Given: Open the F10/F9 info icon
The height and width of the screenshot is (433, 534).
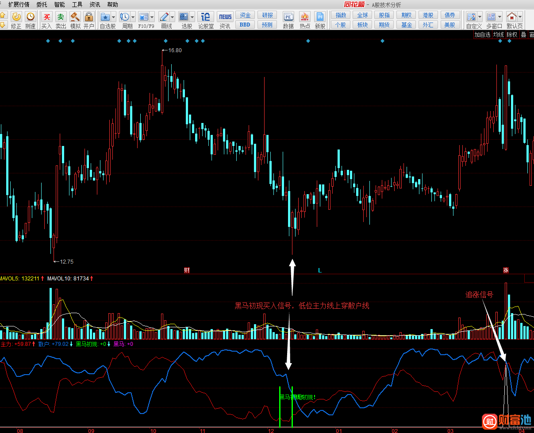Looking at the screenshot, I should (x=143, y=17).
